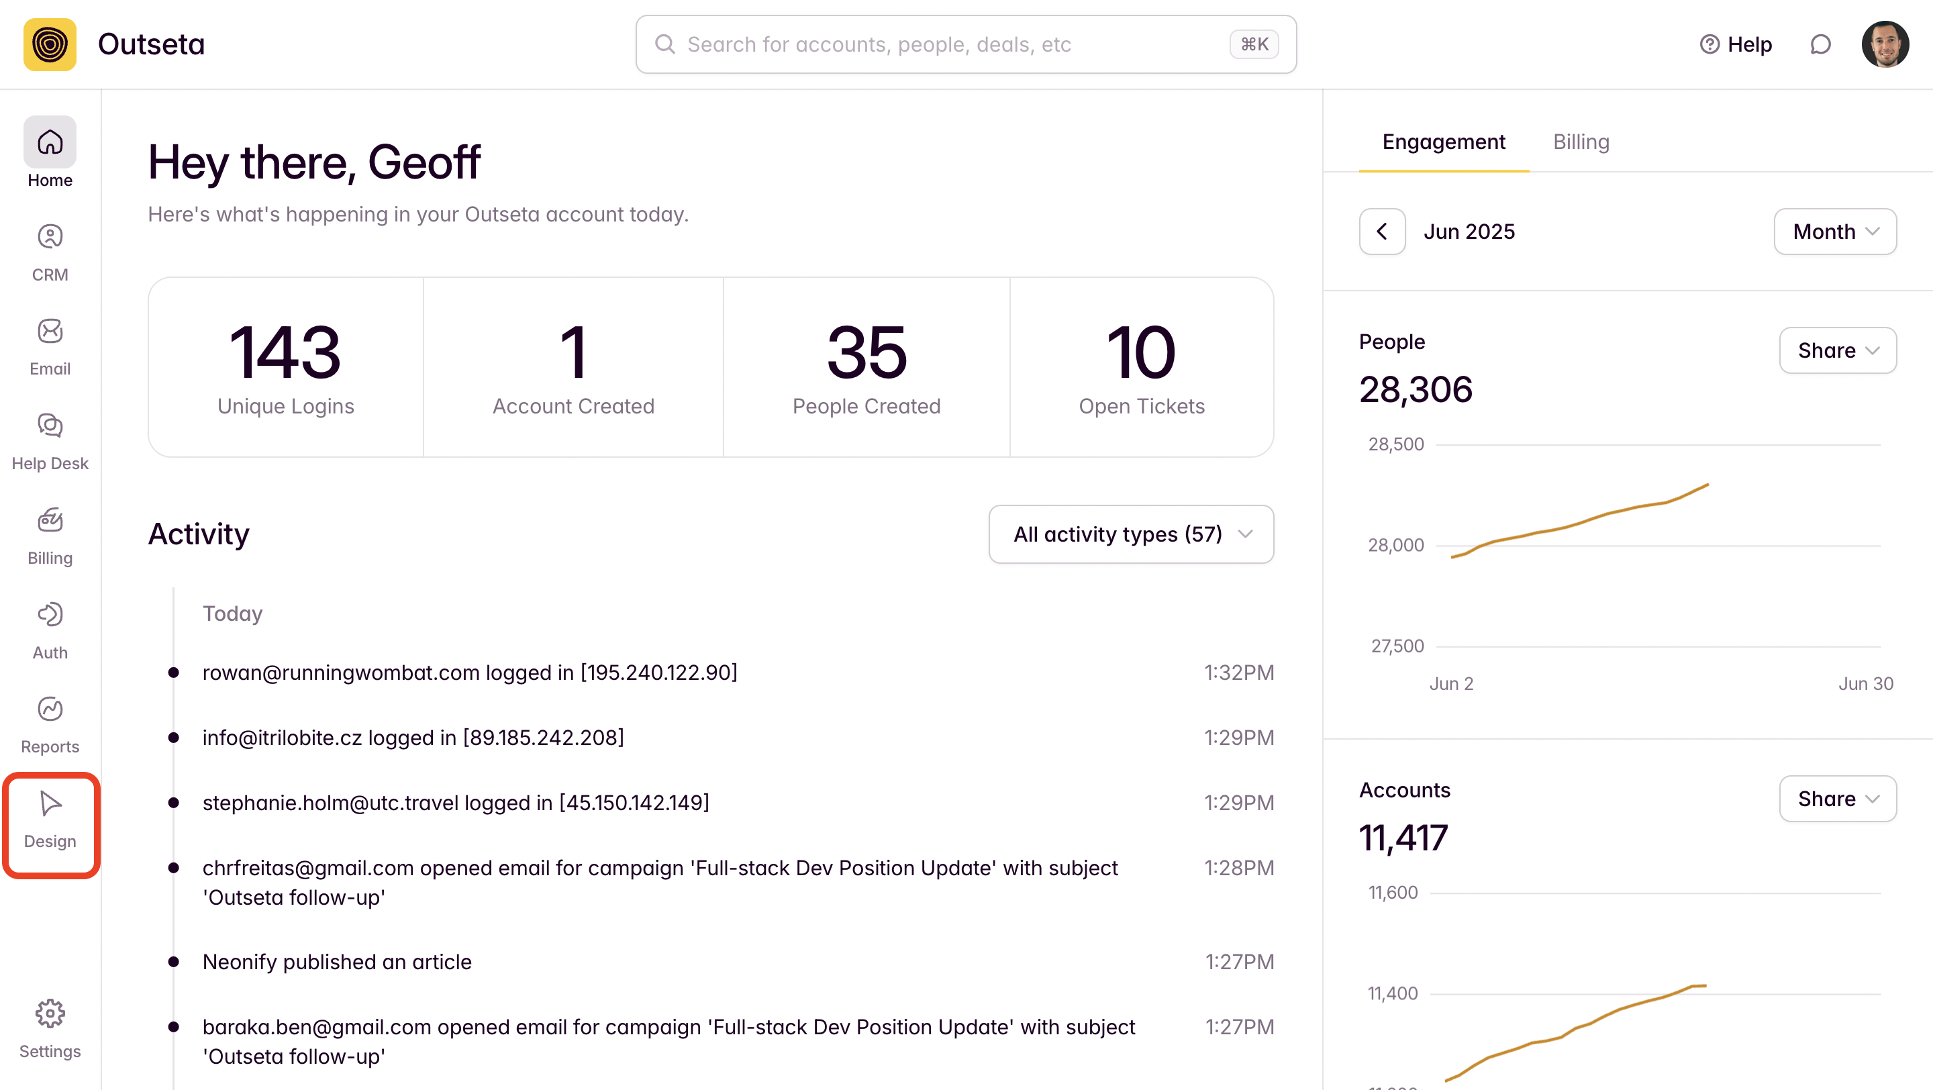This screenshot has height=1090, width=1933.
Task: Switch to the Billing tab
Action: (1581, 142)
